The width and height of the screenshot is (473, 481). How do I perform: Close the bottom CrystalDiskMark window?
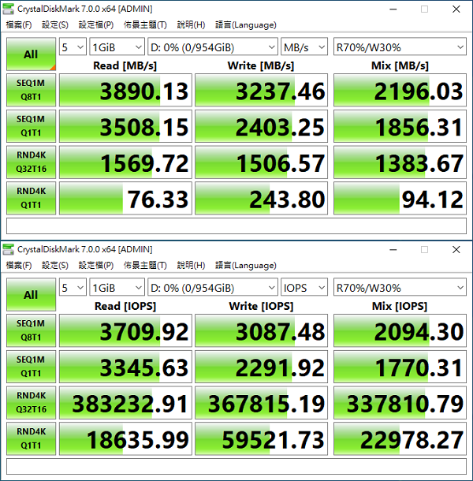[456, 250]
